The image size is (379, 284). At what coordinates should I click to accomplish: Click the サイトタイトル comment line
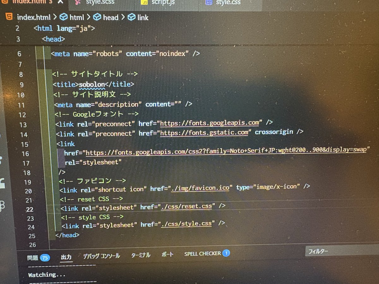point(95,74)
